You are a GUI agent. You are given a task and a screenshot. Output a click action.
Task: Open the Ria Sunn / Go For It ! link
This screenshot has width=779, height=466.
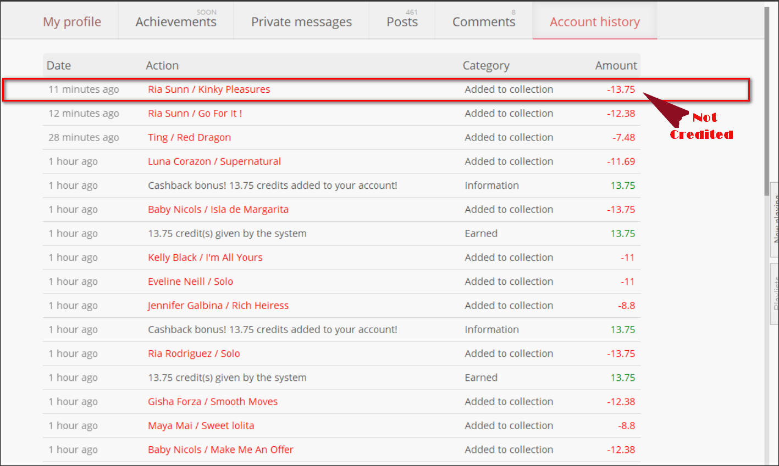tap(195, 114)
